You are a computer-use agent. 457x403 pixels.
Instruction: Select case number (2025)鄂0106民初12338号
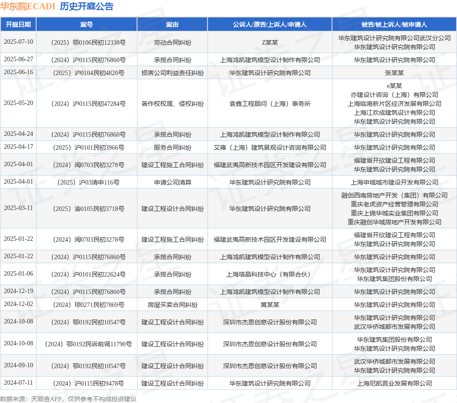pyautogui.click(x=88, y=42)
